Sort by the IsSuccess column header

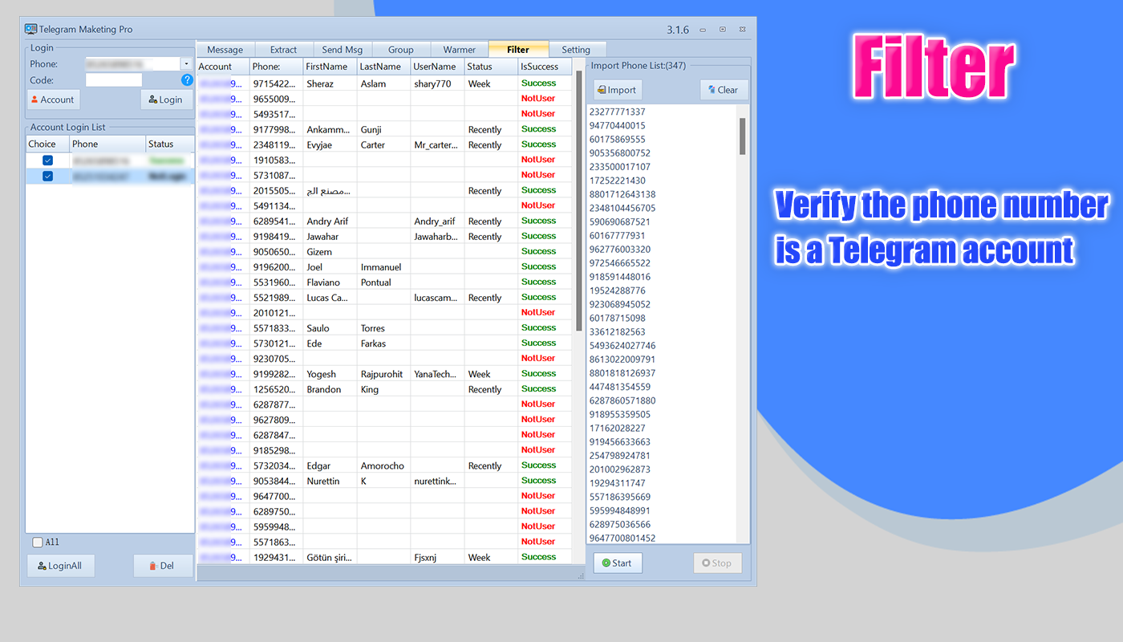(545, 67)
